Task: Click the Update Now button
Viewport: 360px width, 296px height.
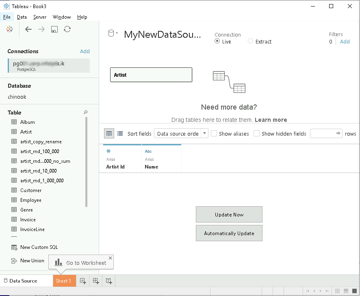Action: 229,214
